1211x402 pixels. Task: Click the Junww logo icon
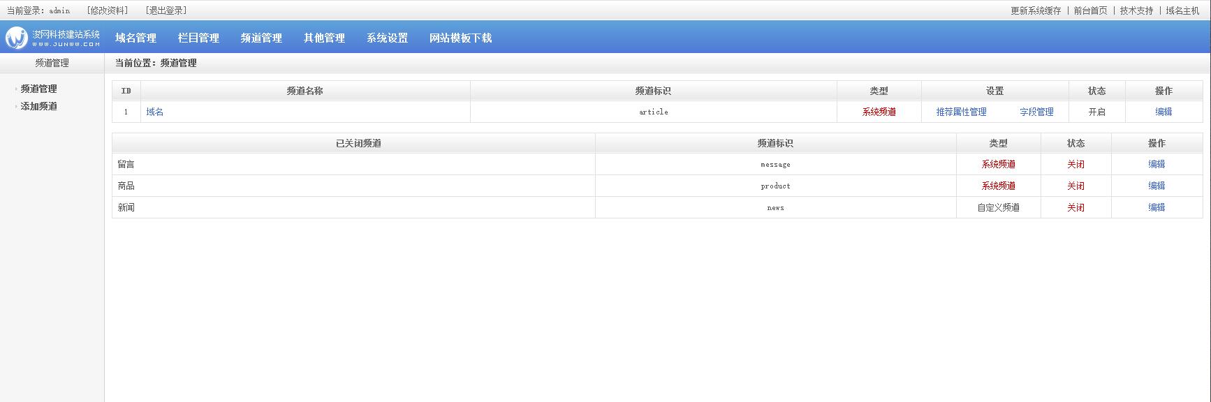pyautogui.click(x=17, y=38)
